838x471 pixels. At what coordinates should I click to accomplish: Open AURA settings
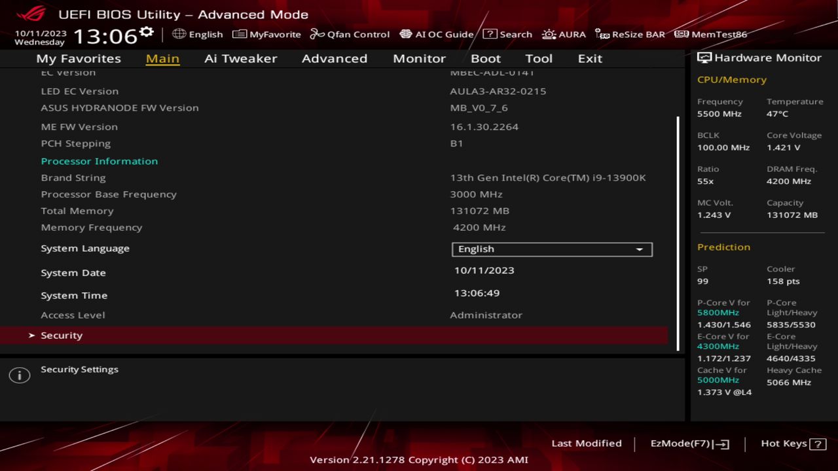coord(564,34)
